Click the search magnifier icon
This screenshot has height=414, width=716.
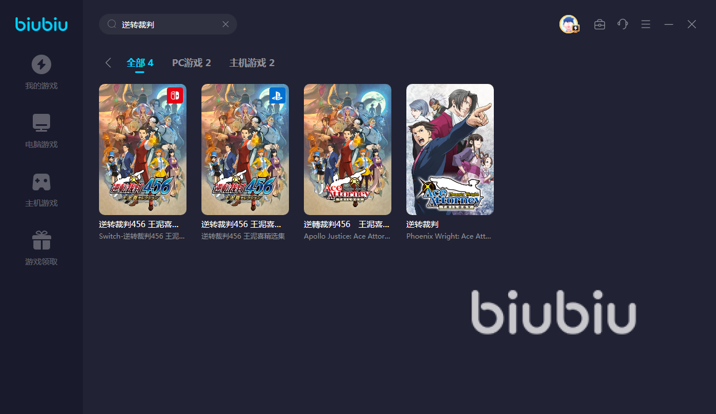(112, 24)
